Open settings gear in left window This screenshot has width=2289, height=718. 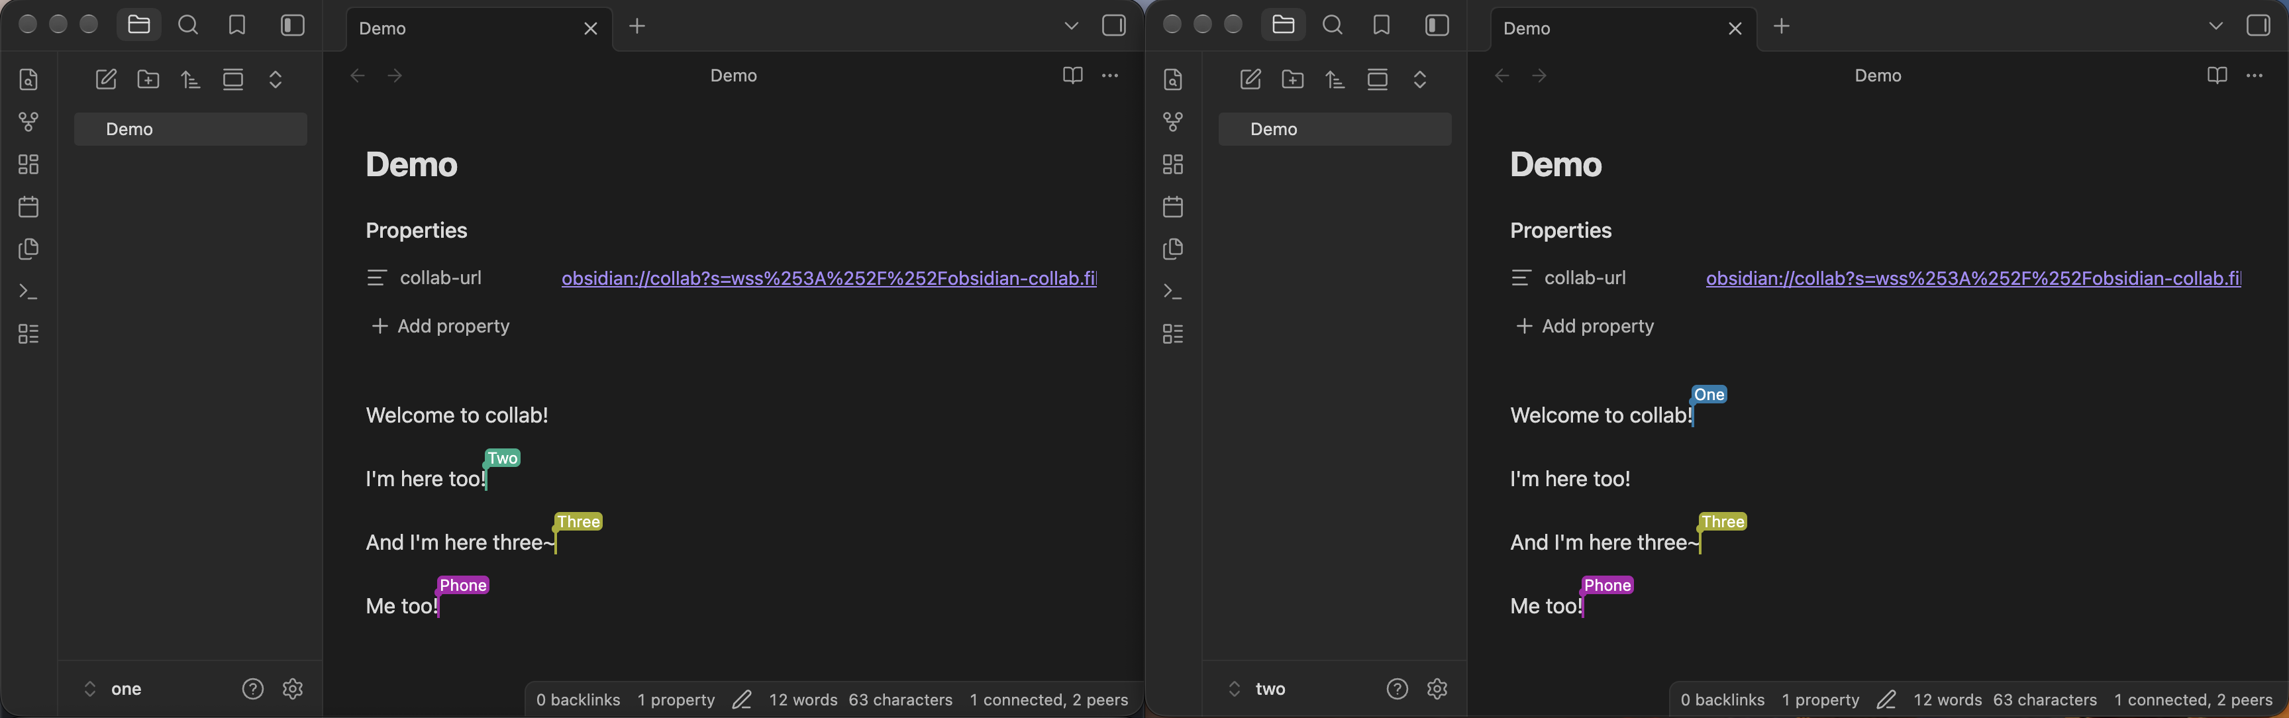coord(293,689)
